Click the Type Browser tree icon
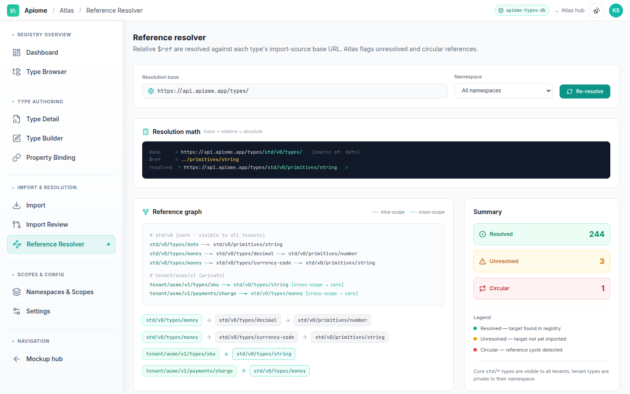Viewport: 630px width, 394px height. (17, 72)
